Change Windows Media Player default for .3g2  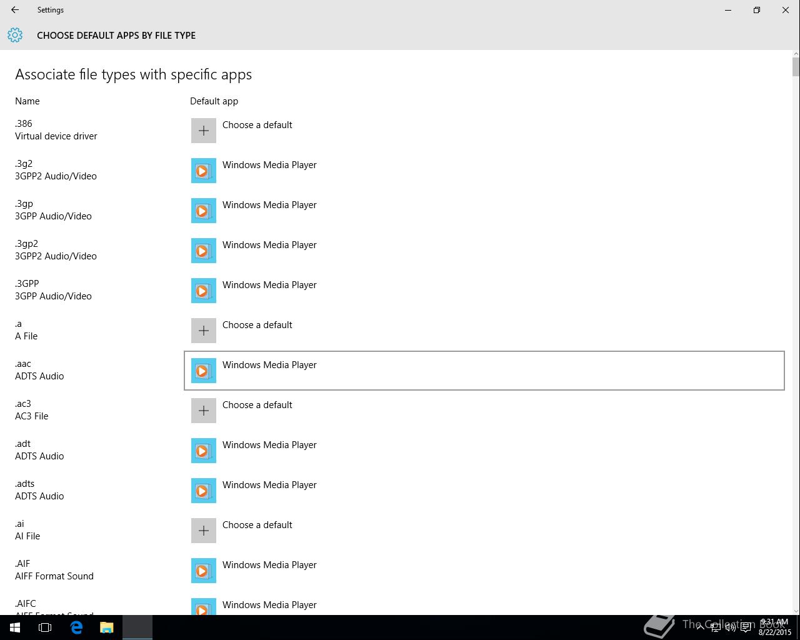[484, 171]
